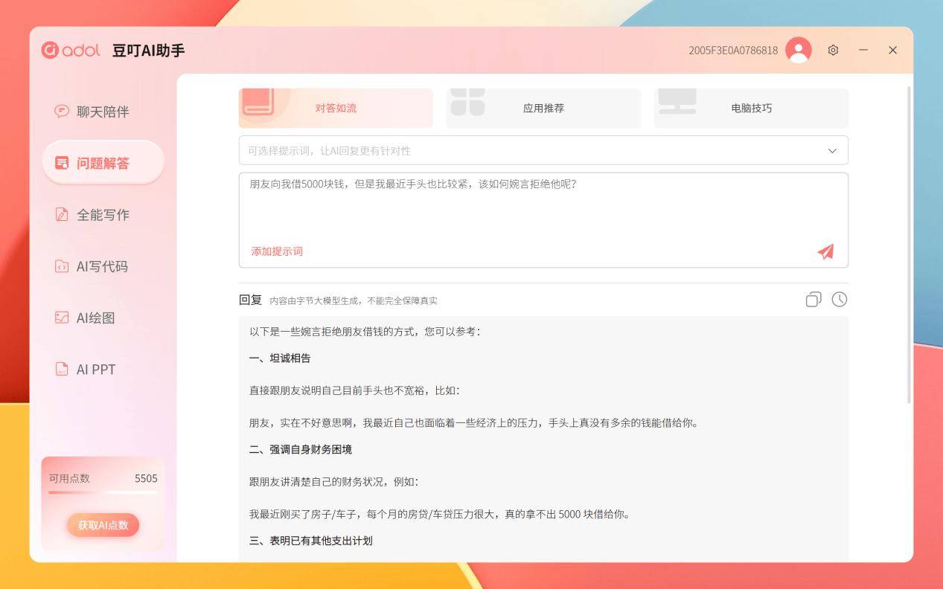Go to AI写代码 coding section
The width and height of the screenshot is (943, 589).
pyautogui.click(x=103, y=266)
